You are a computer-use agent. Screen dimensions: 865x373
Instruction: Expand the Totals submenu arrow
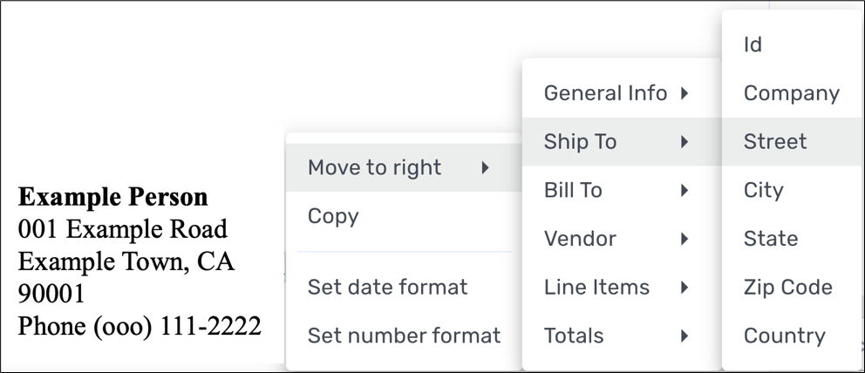(x=685, y=336)
